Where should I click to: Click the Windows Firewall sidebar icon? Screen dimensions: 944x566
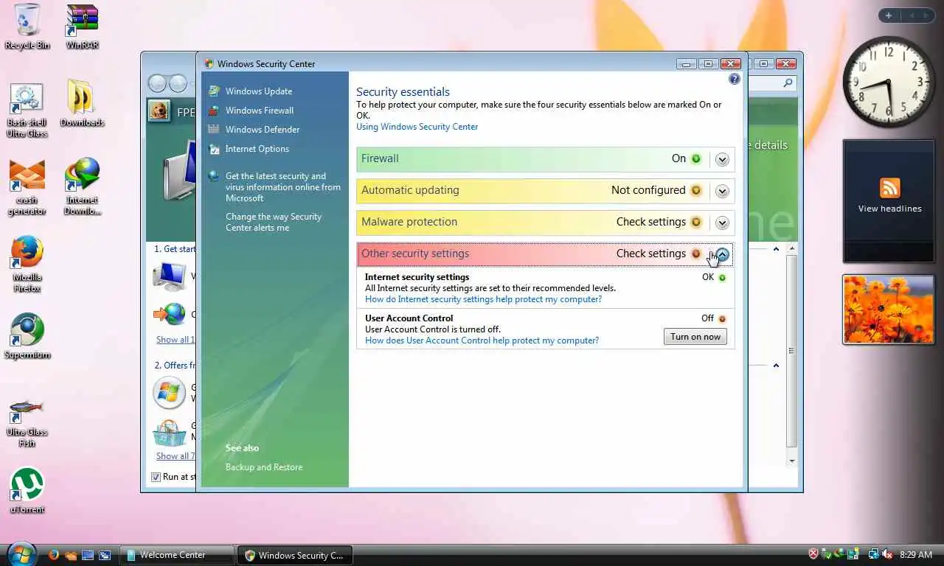point(214,111)
